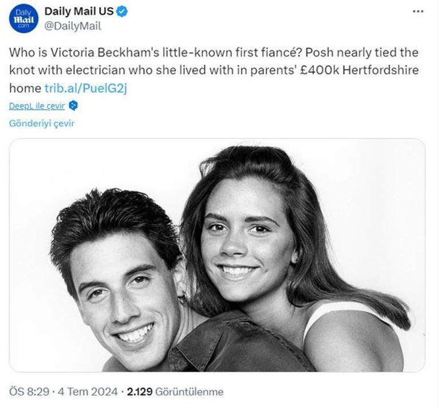Click the @DailyMail handle

point(73,25)
